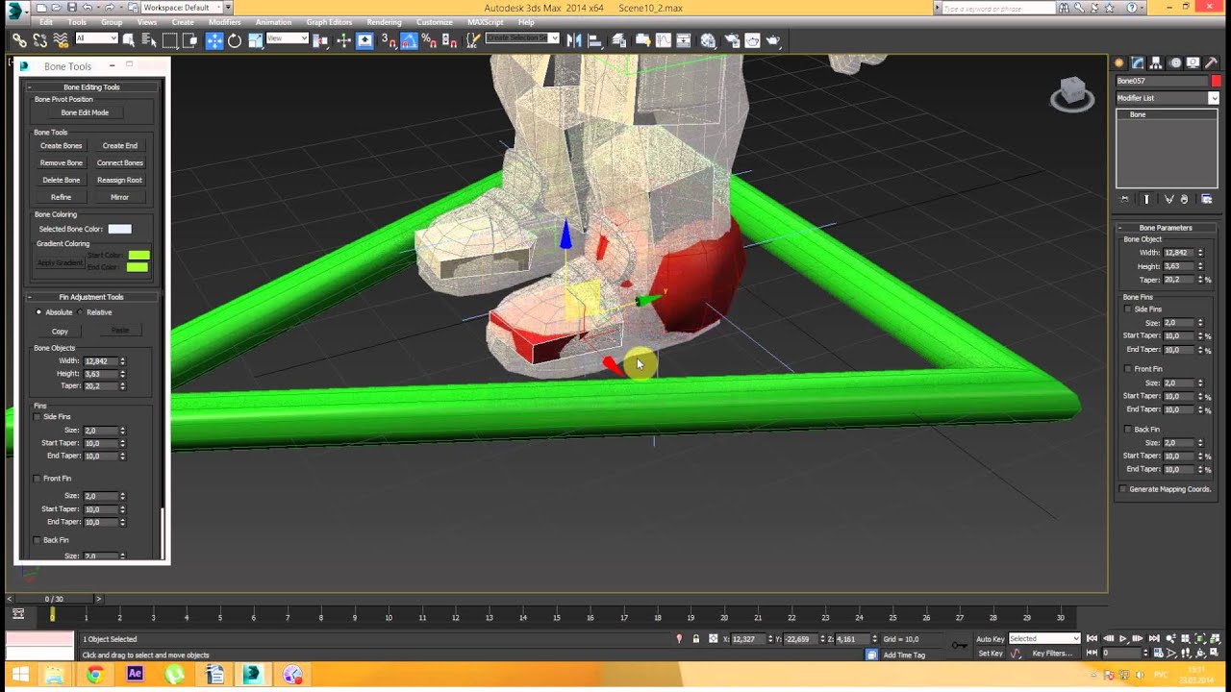Open the Graph Editors menu

(329, 22)
